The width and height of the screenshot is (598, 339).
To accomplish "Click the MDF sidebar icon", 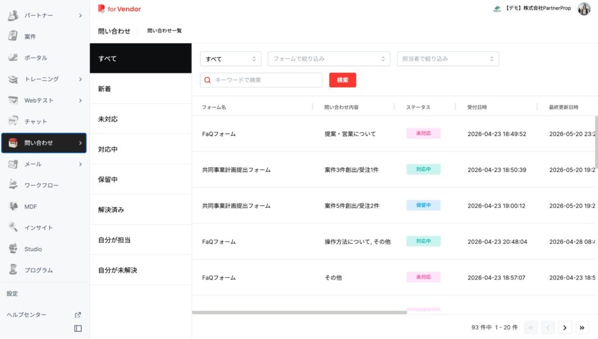I will pos(13,207).
